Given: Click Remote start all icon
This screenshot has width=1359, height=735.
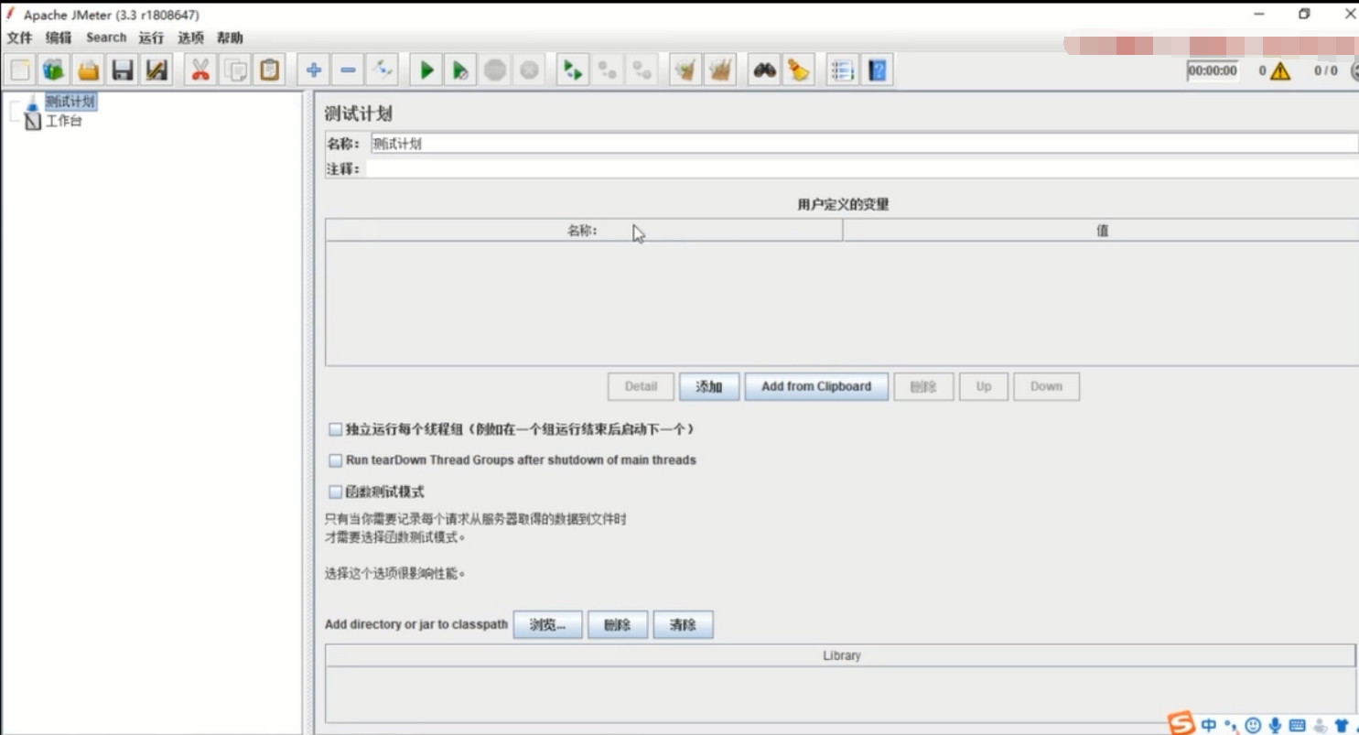Looking at the screenshot, I should click(x=573, y=70).
